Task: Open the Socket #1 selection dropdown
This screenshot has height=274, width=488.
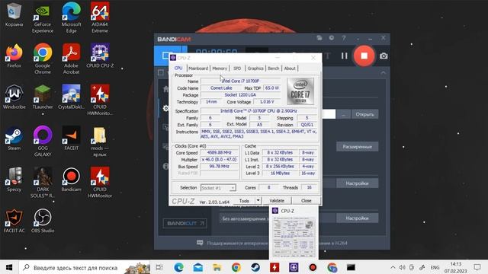Action: [x=218, y=188]
